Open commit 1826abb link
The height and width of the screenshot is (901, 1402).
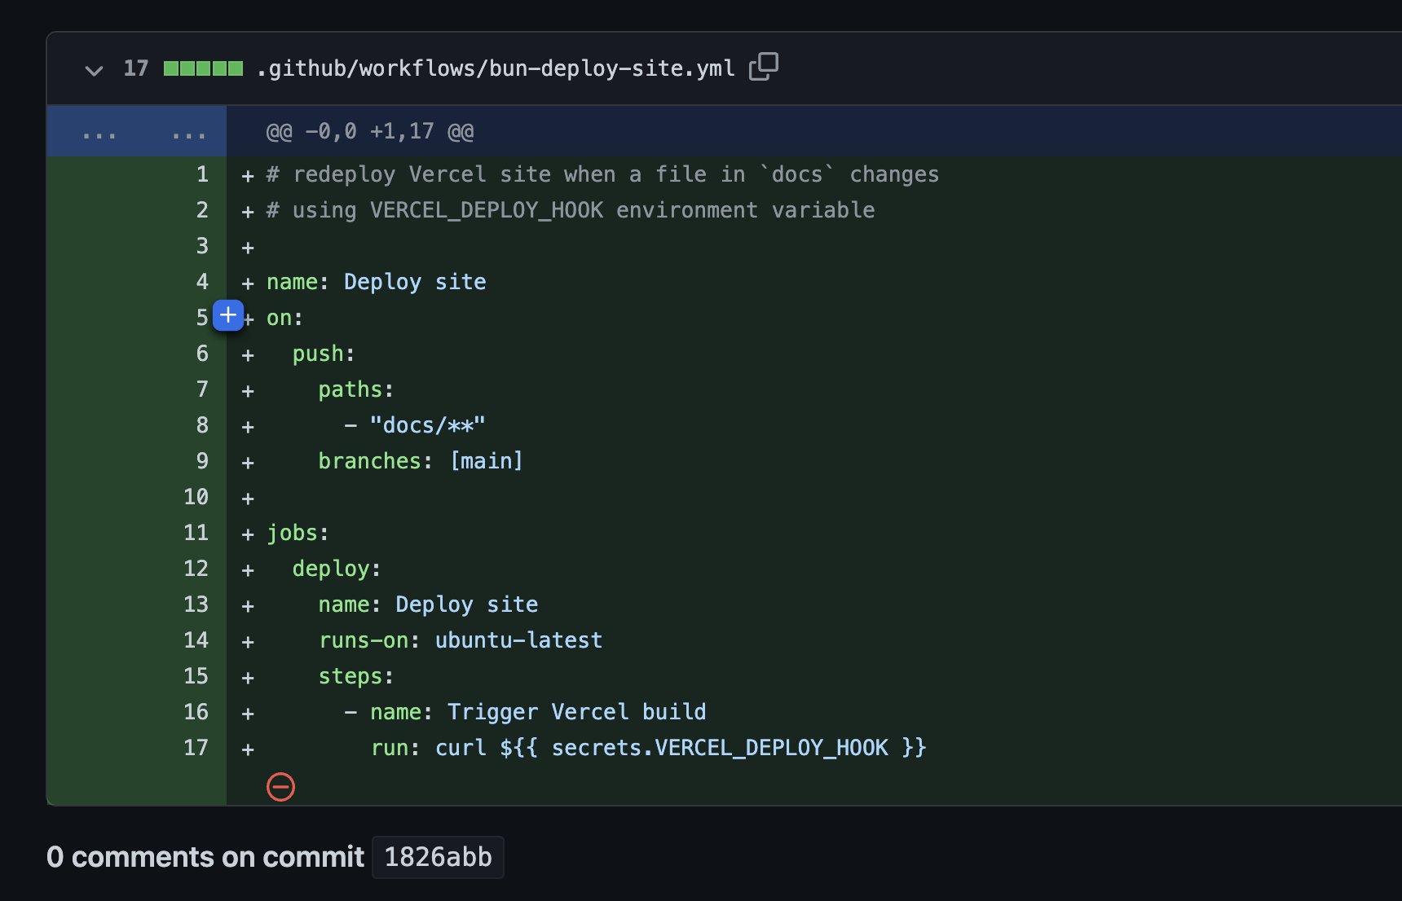coord(438,857)
